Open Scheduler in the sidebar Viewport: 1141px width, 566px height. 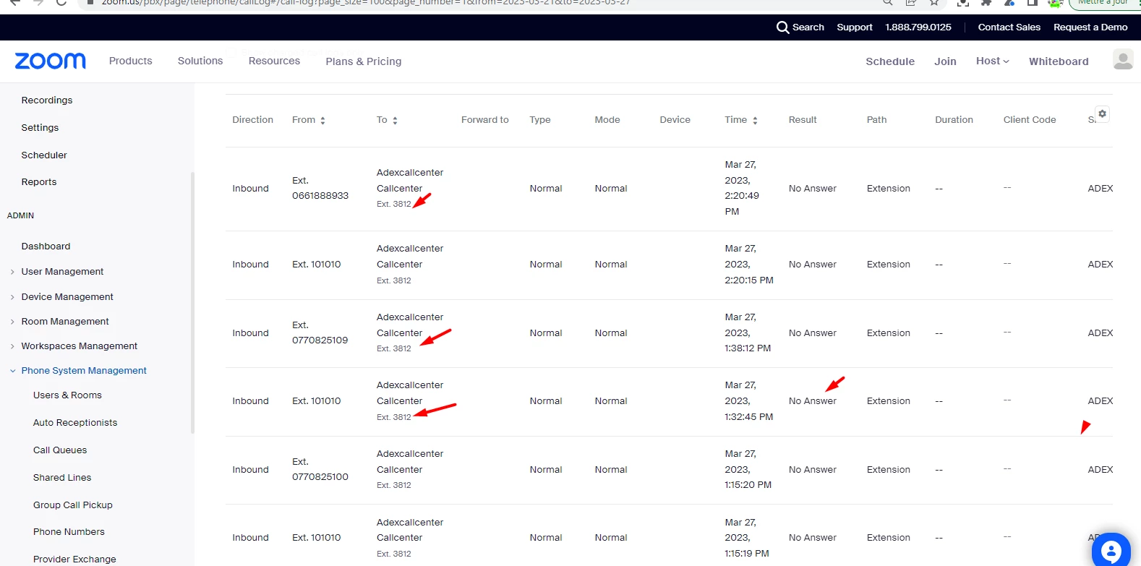pyautogui.click(x=44, y=155)
